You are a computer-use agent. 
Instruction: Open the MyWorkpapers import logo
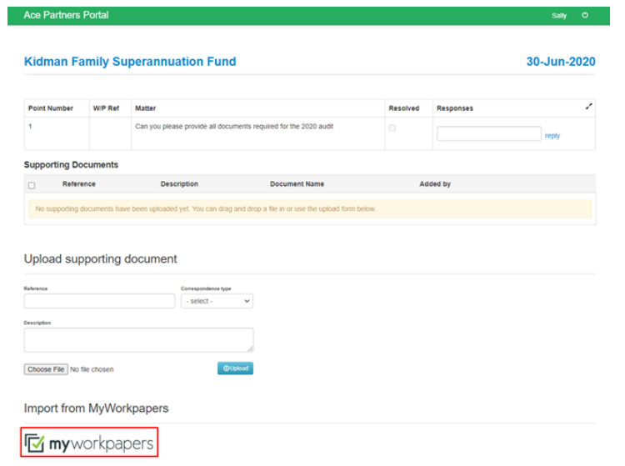click(90, 444)
